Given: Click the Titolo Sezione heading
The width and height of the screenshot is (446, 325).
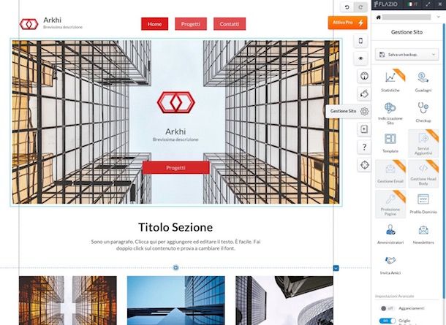Looking at the screenshot, I should [x=175, y=227].
